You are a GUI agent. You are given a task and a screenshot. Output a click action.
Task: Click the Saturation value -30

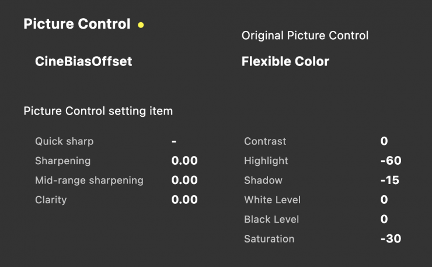[x=391, y=239]
